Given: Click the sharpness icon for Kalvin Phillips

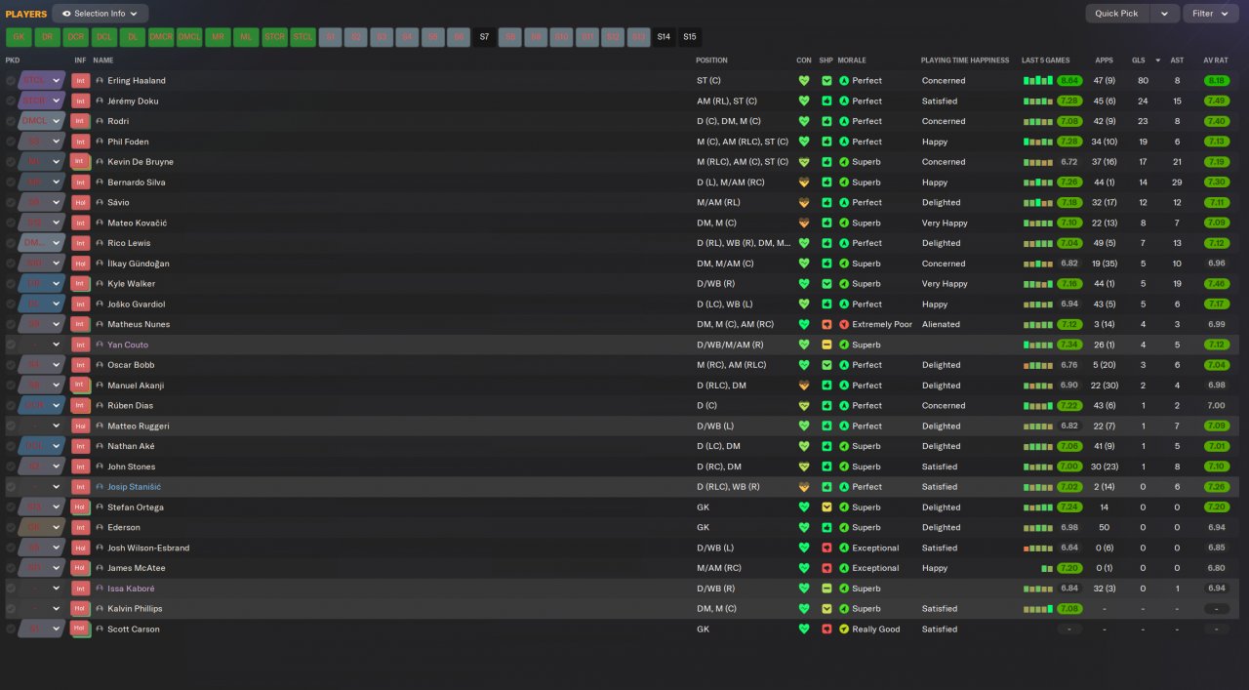Looking at the screenshot, I should [x=826, y=609].
